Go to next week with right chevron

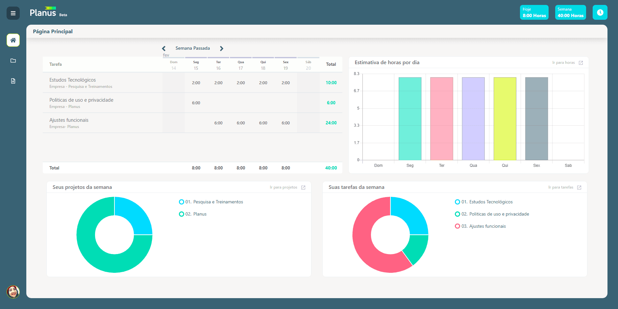coord(222,48)
